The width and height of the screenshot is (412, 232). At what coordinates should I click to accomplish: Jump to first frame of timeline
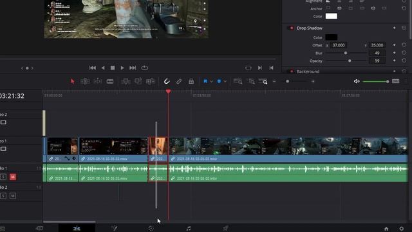[93, 68]
